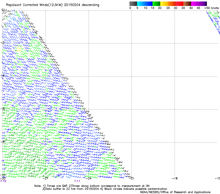This screenshot has width=220, height=194.
Task: Click the yellow wind barbs cluster
Action: click(19, 50)
